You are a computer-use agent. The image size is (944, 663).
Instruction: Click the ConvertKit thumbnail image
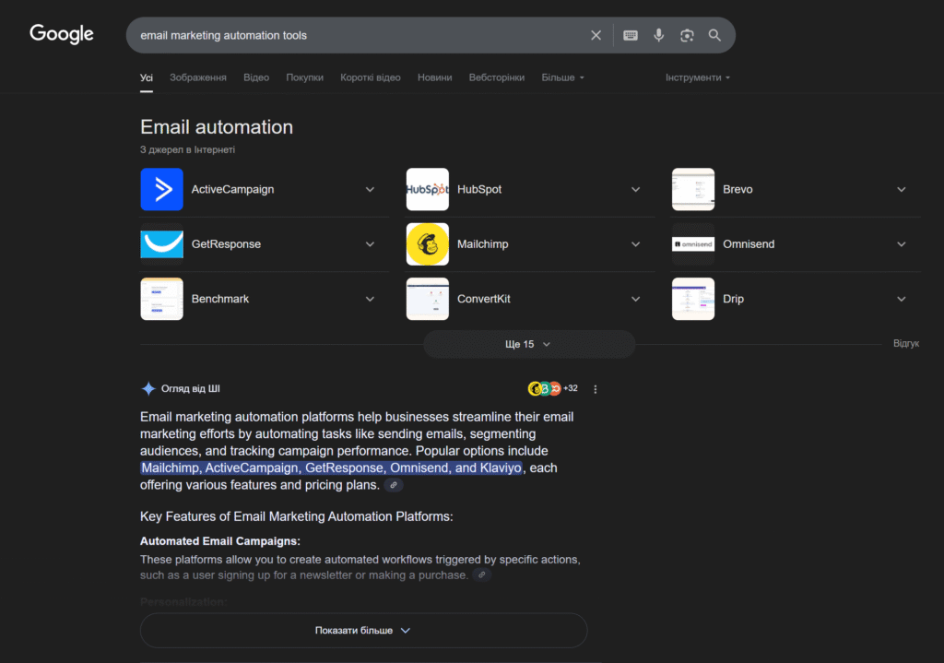point(428,299)
